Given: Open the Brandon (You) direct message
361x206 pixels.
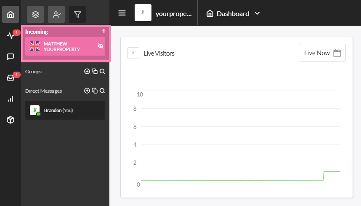Looking at the screenshot, I should (65, 110).
